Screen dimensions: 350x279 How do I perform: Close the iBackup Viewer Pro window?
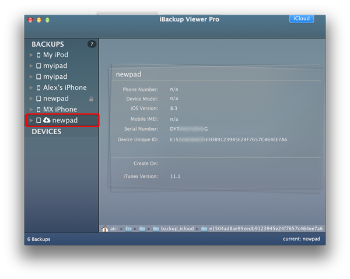pos(30,20)
